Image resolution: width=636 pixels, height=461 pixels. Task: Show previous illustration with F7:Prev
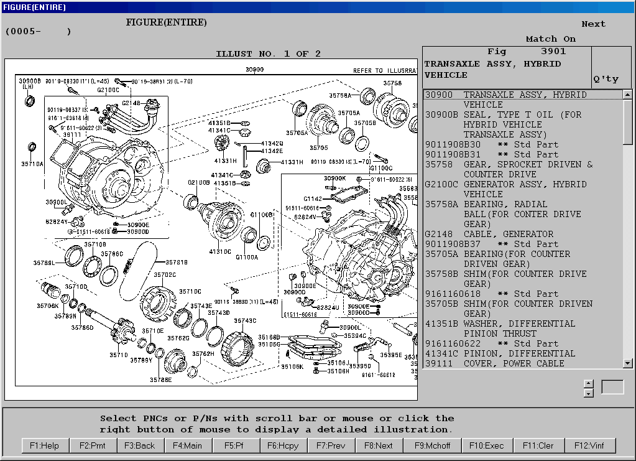(331, 445)
